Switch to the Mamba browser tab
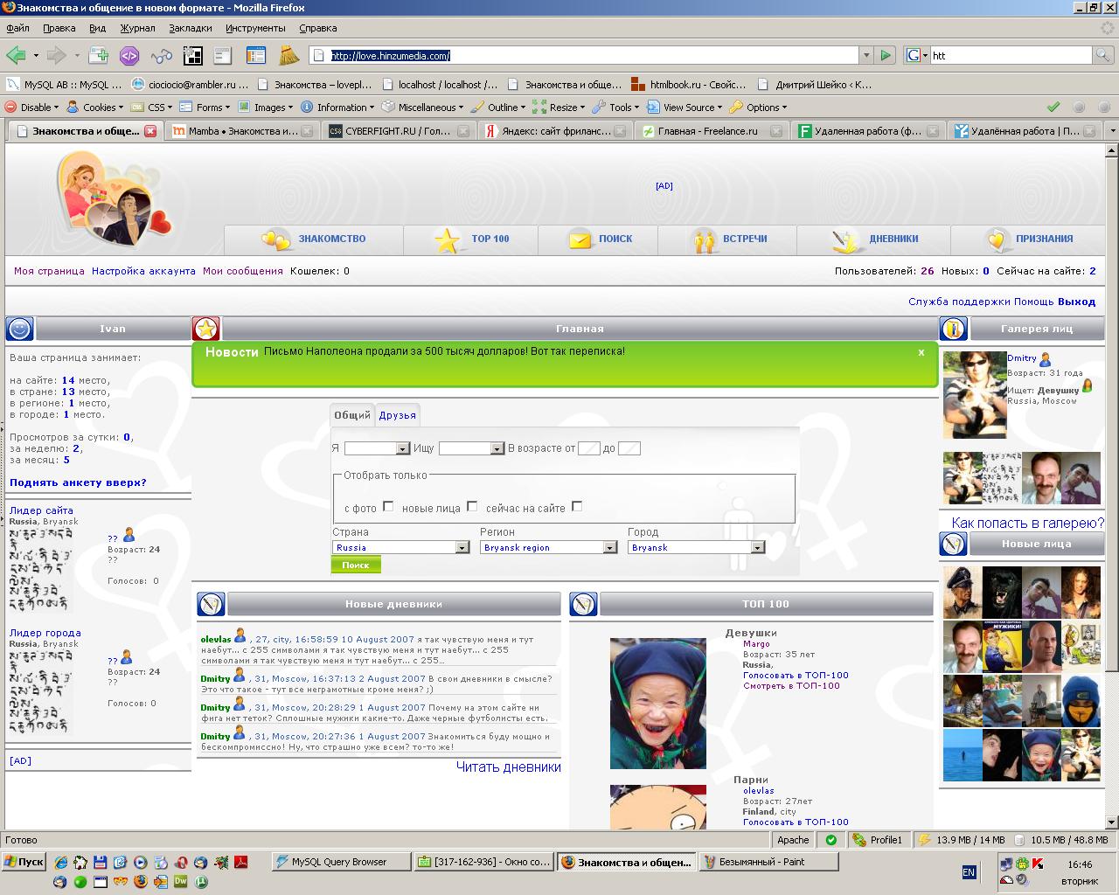 tap(241, 131)
